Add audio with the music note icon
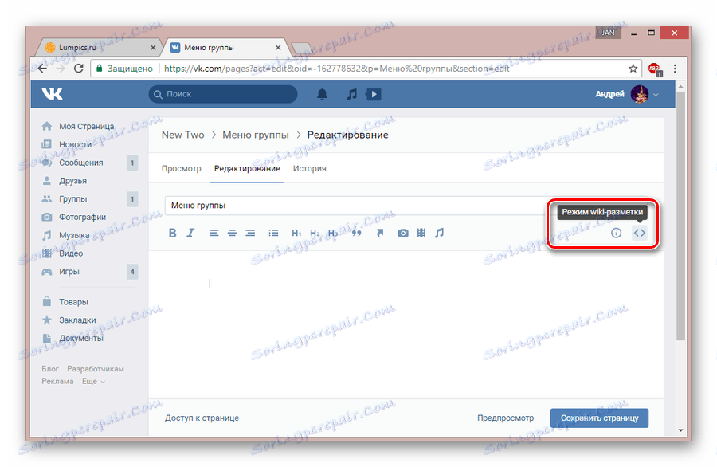Image resolution: width=717 pixels, height=467 pixels. 440,233
